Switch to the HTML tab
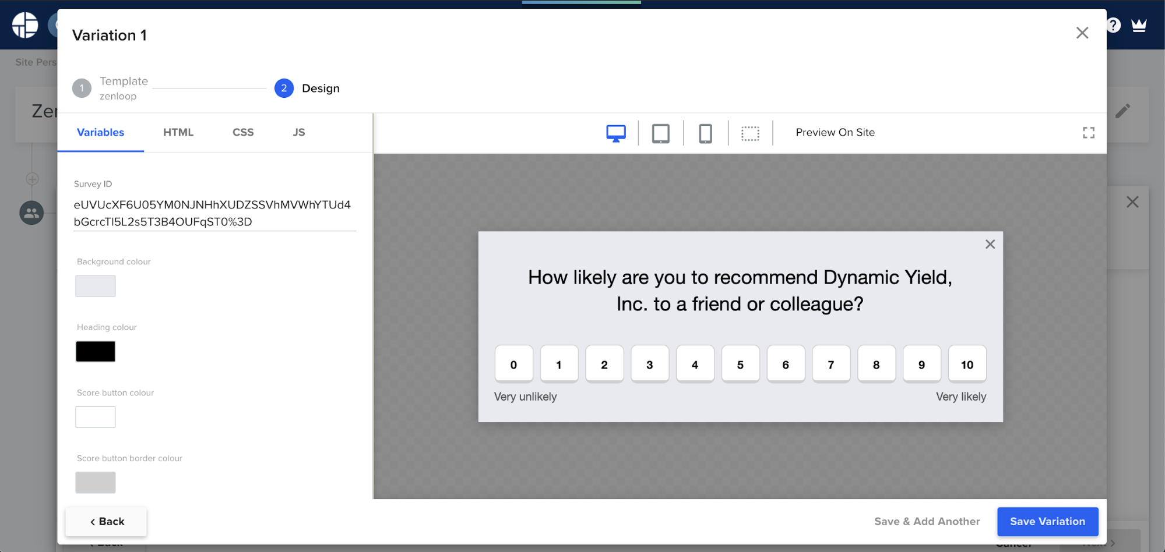The width and height of the screenshot is (1165, 552). coord(178,132)
